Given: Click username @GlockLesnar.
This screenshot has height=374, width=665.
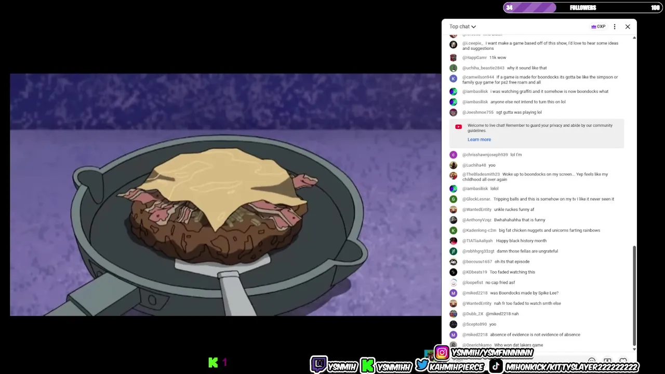Looking at the screenshot, I should pos(476,199).
